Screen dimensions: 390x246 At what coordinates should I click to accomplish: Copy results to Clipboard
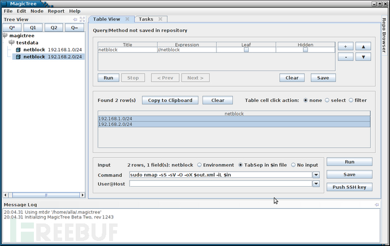[170, 100]
